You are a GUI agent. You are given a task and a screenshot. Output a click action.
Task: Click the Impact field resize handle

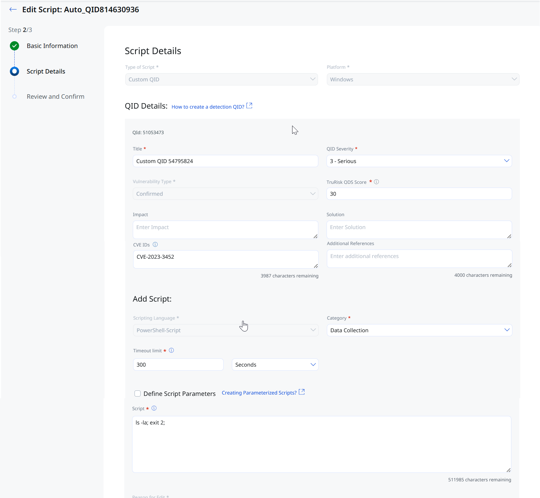pyautogui.click(x=316, y=236)
